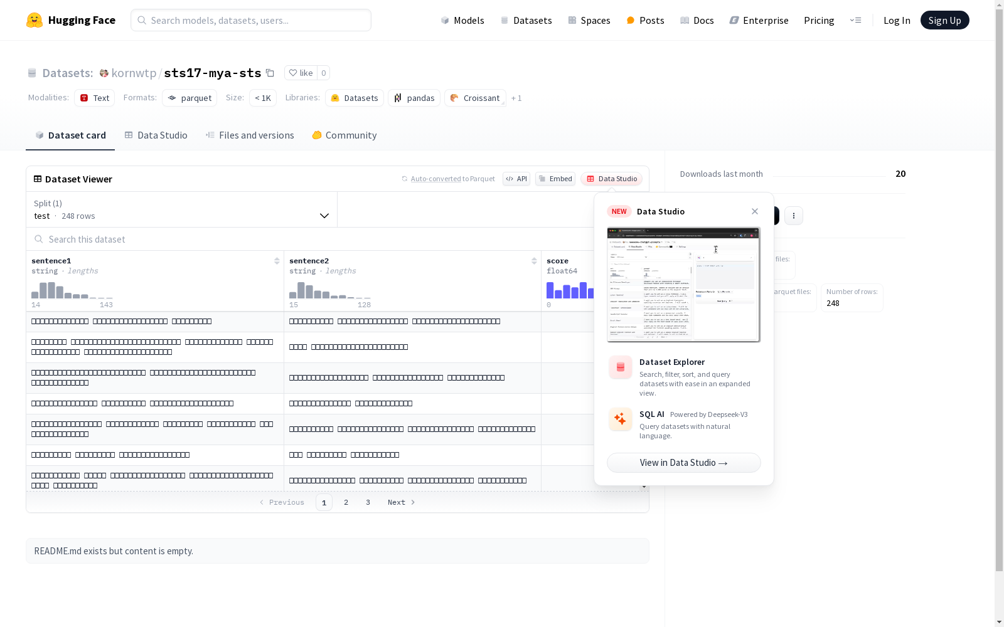Open the three-dot options button
Viewport: 1004px width, 627px height.
pos(793,216)
